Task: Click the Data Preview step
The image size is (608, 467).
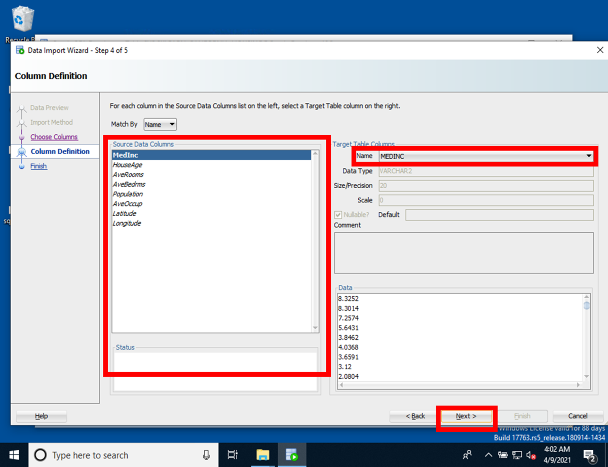Action: (49, 107)
